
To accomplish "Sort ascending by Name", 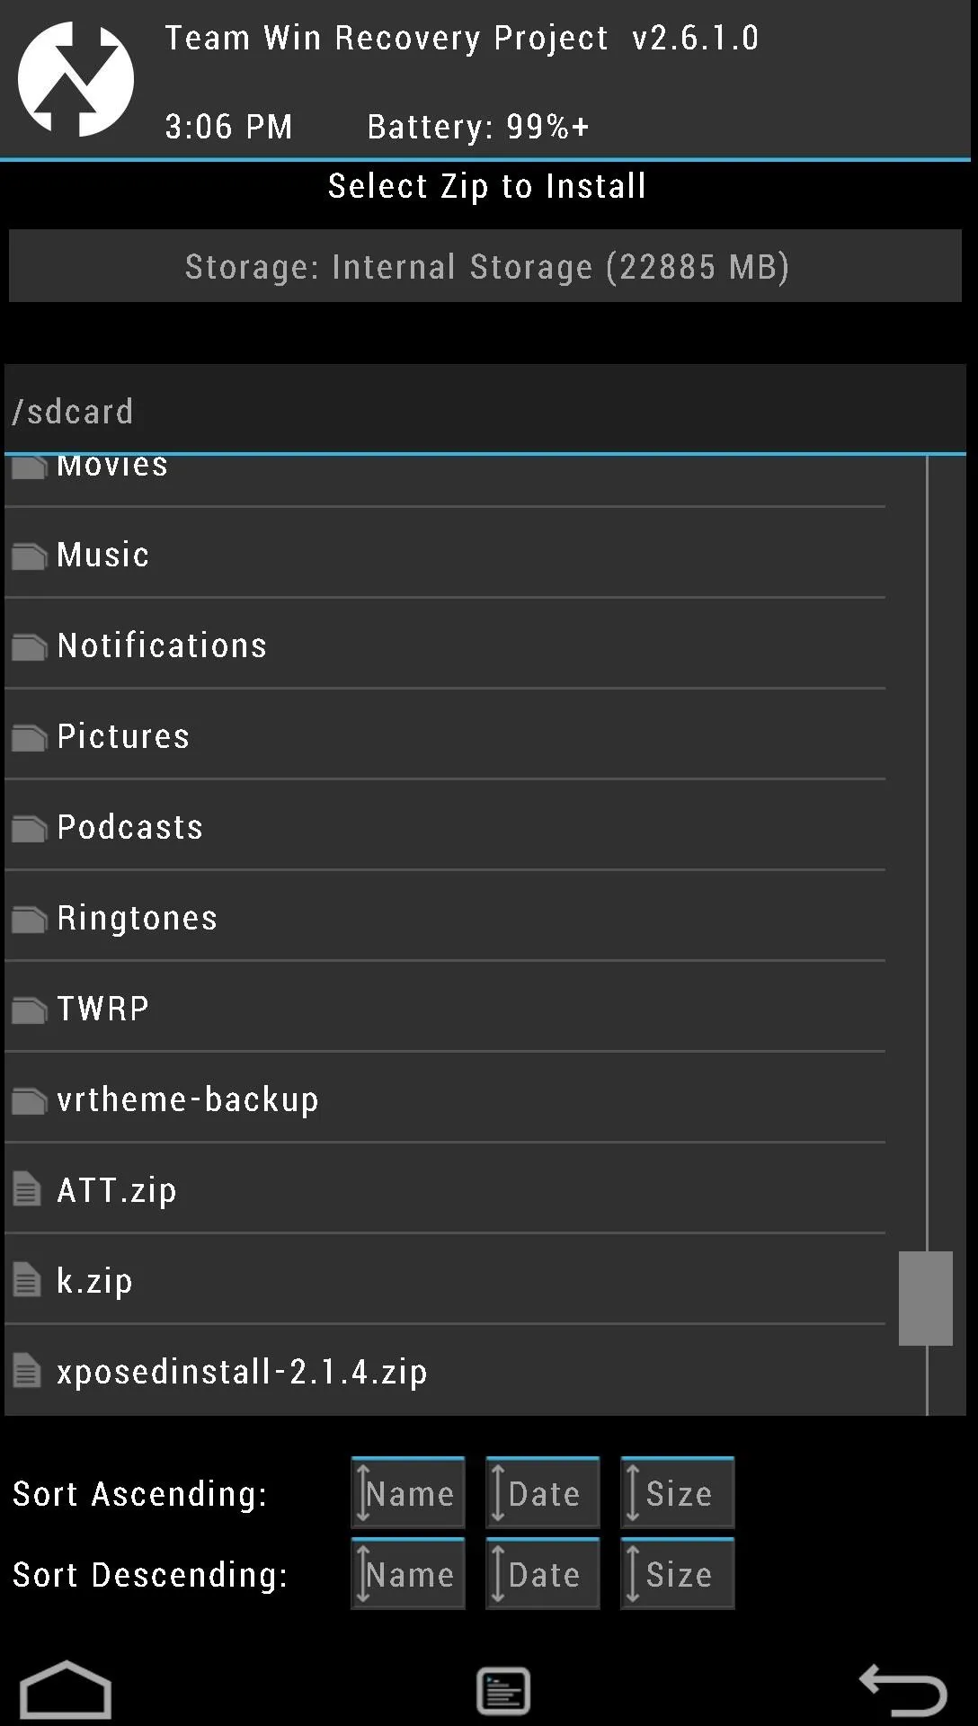I will click(x=408, y=1492).
